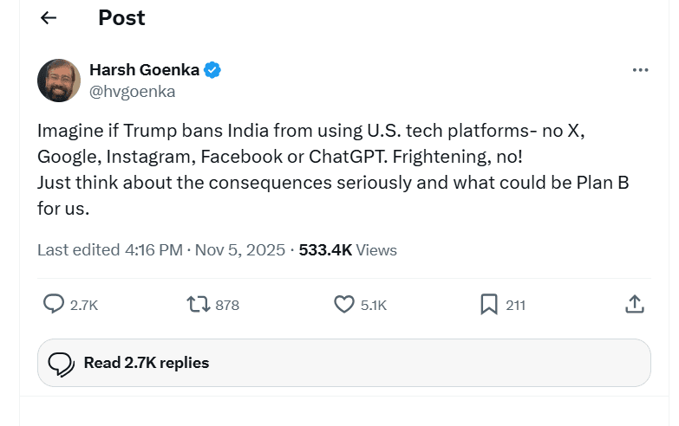
Task: Click the blue verified badge
Action: tap(212, 70)
